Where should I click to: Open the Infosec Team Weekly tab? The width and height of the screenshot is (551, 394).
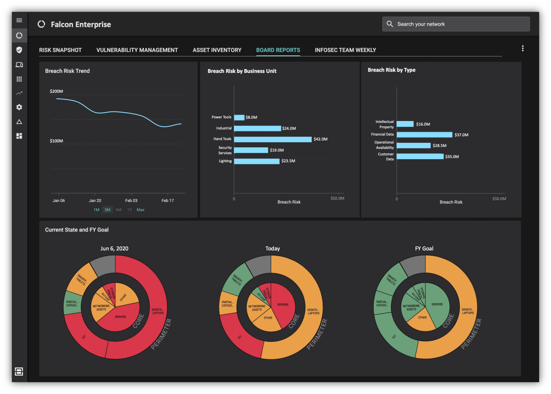tap(345, 50)
